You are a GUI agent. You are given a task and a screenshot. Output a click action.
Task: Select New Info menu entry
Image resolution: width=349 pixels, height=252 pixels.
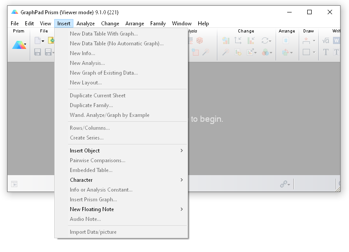click(121, 53)
